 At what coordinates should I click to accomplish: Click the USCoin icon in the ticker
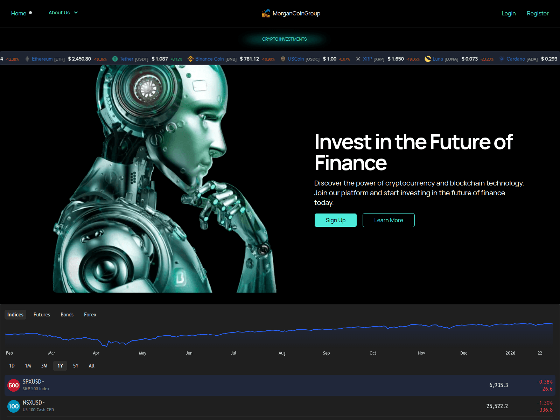tap(282, 59)
